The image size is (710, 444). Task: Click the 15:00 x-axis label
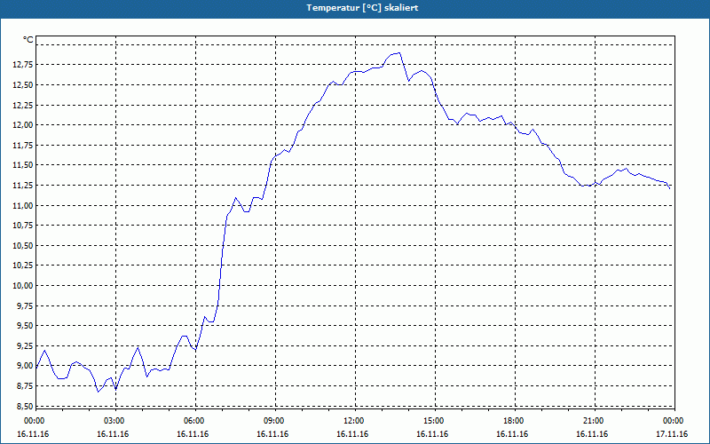pyautogui.click(x=434, y=421)
